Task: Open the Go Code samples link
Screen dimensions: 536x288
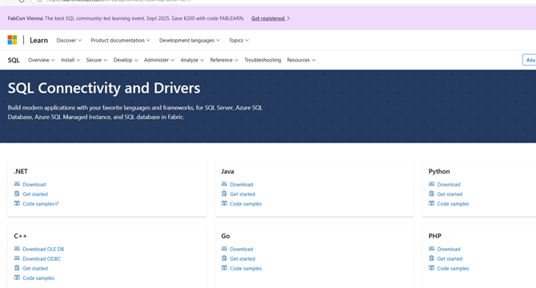Action: (246, 269)
